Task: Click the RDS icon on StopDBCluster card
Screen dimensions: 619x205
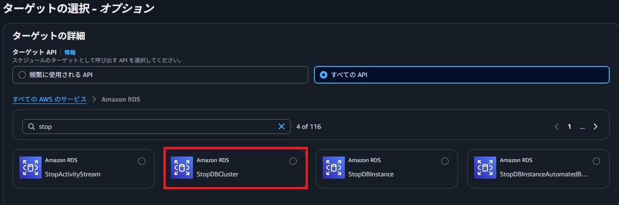Action: [x=182, y=168]
